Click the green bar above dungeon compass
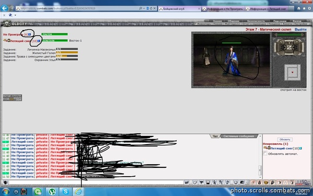The height and width of the screenshot is (196, 313). [289, 35]
